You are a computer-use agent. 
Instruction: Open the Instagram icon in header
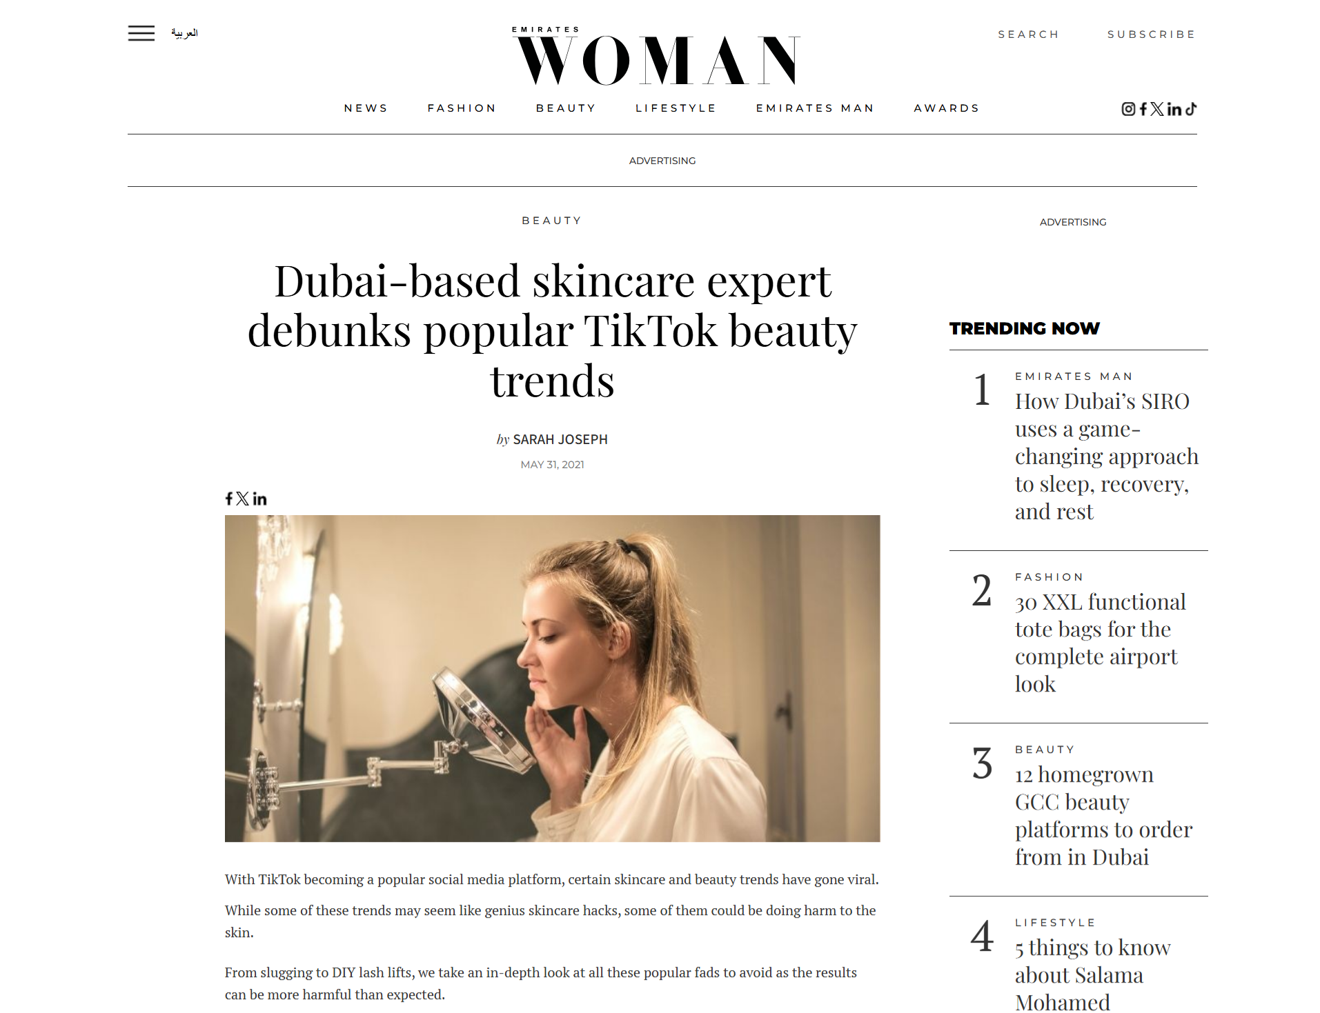(1128, 109)
